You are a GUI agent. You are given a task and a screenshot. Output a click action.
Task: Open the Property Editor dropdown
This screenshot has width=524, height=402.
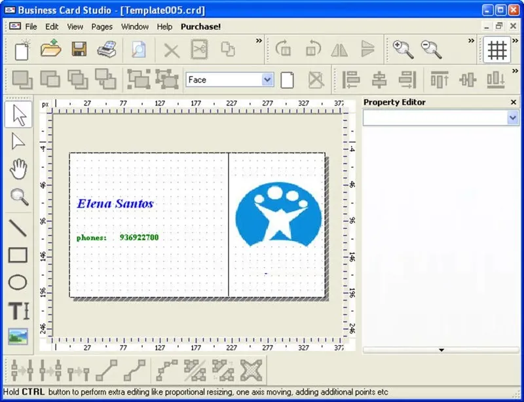[512, 117]
